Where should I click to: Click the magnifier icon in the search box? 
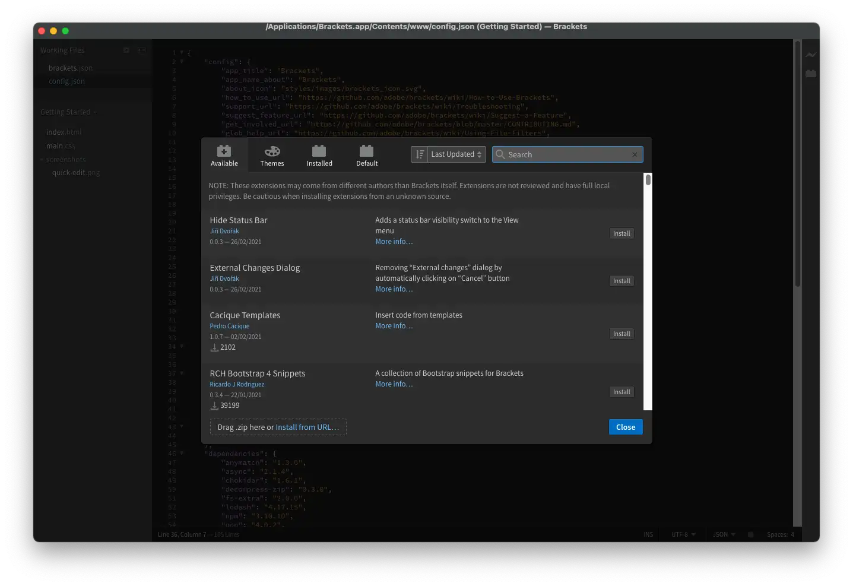click(500, 154)
